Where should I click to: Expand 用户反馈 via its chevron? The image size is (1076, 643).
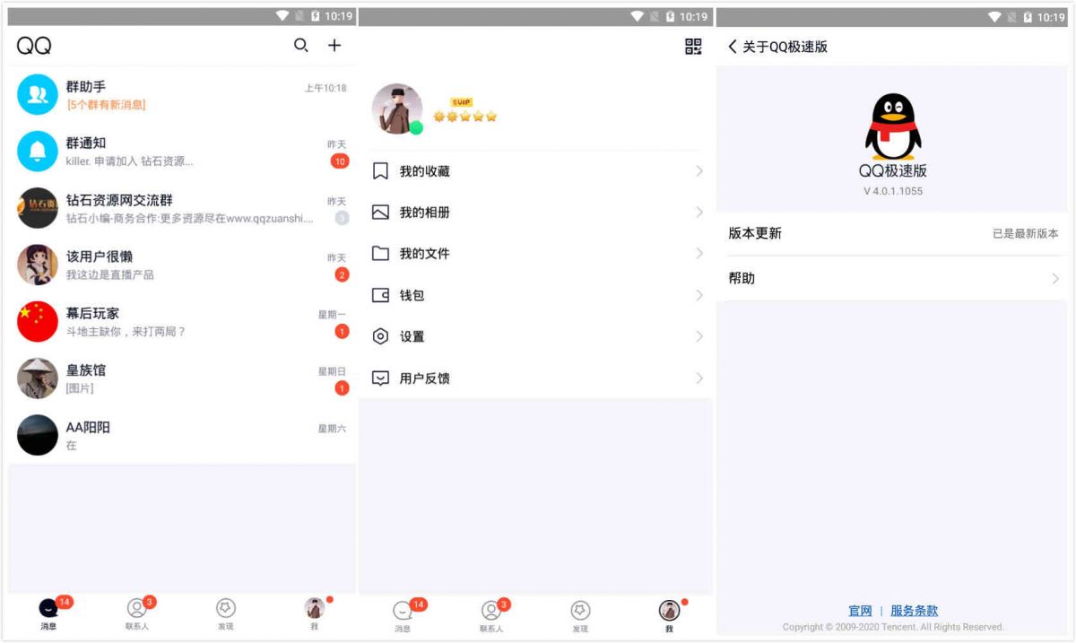[699, 378]
